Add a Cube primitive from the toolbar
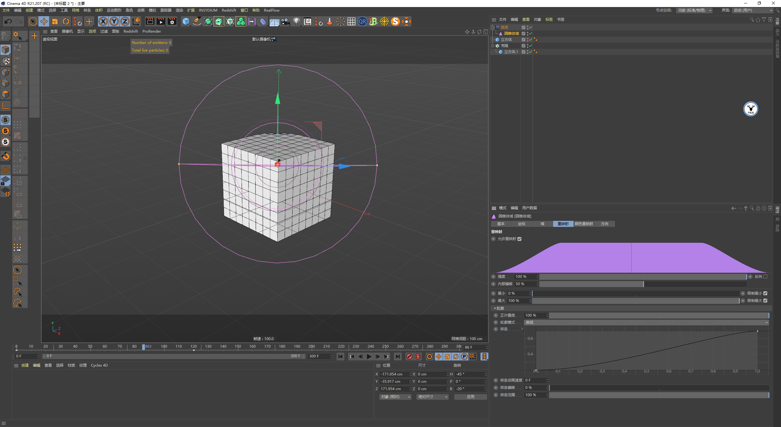Screen dimensions: 781x427 click(186, 21)
